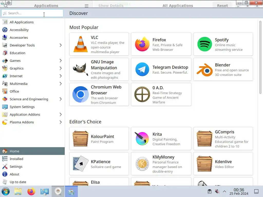
Task: Expand the Games category chevron
Action: point(61,61)
